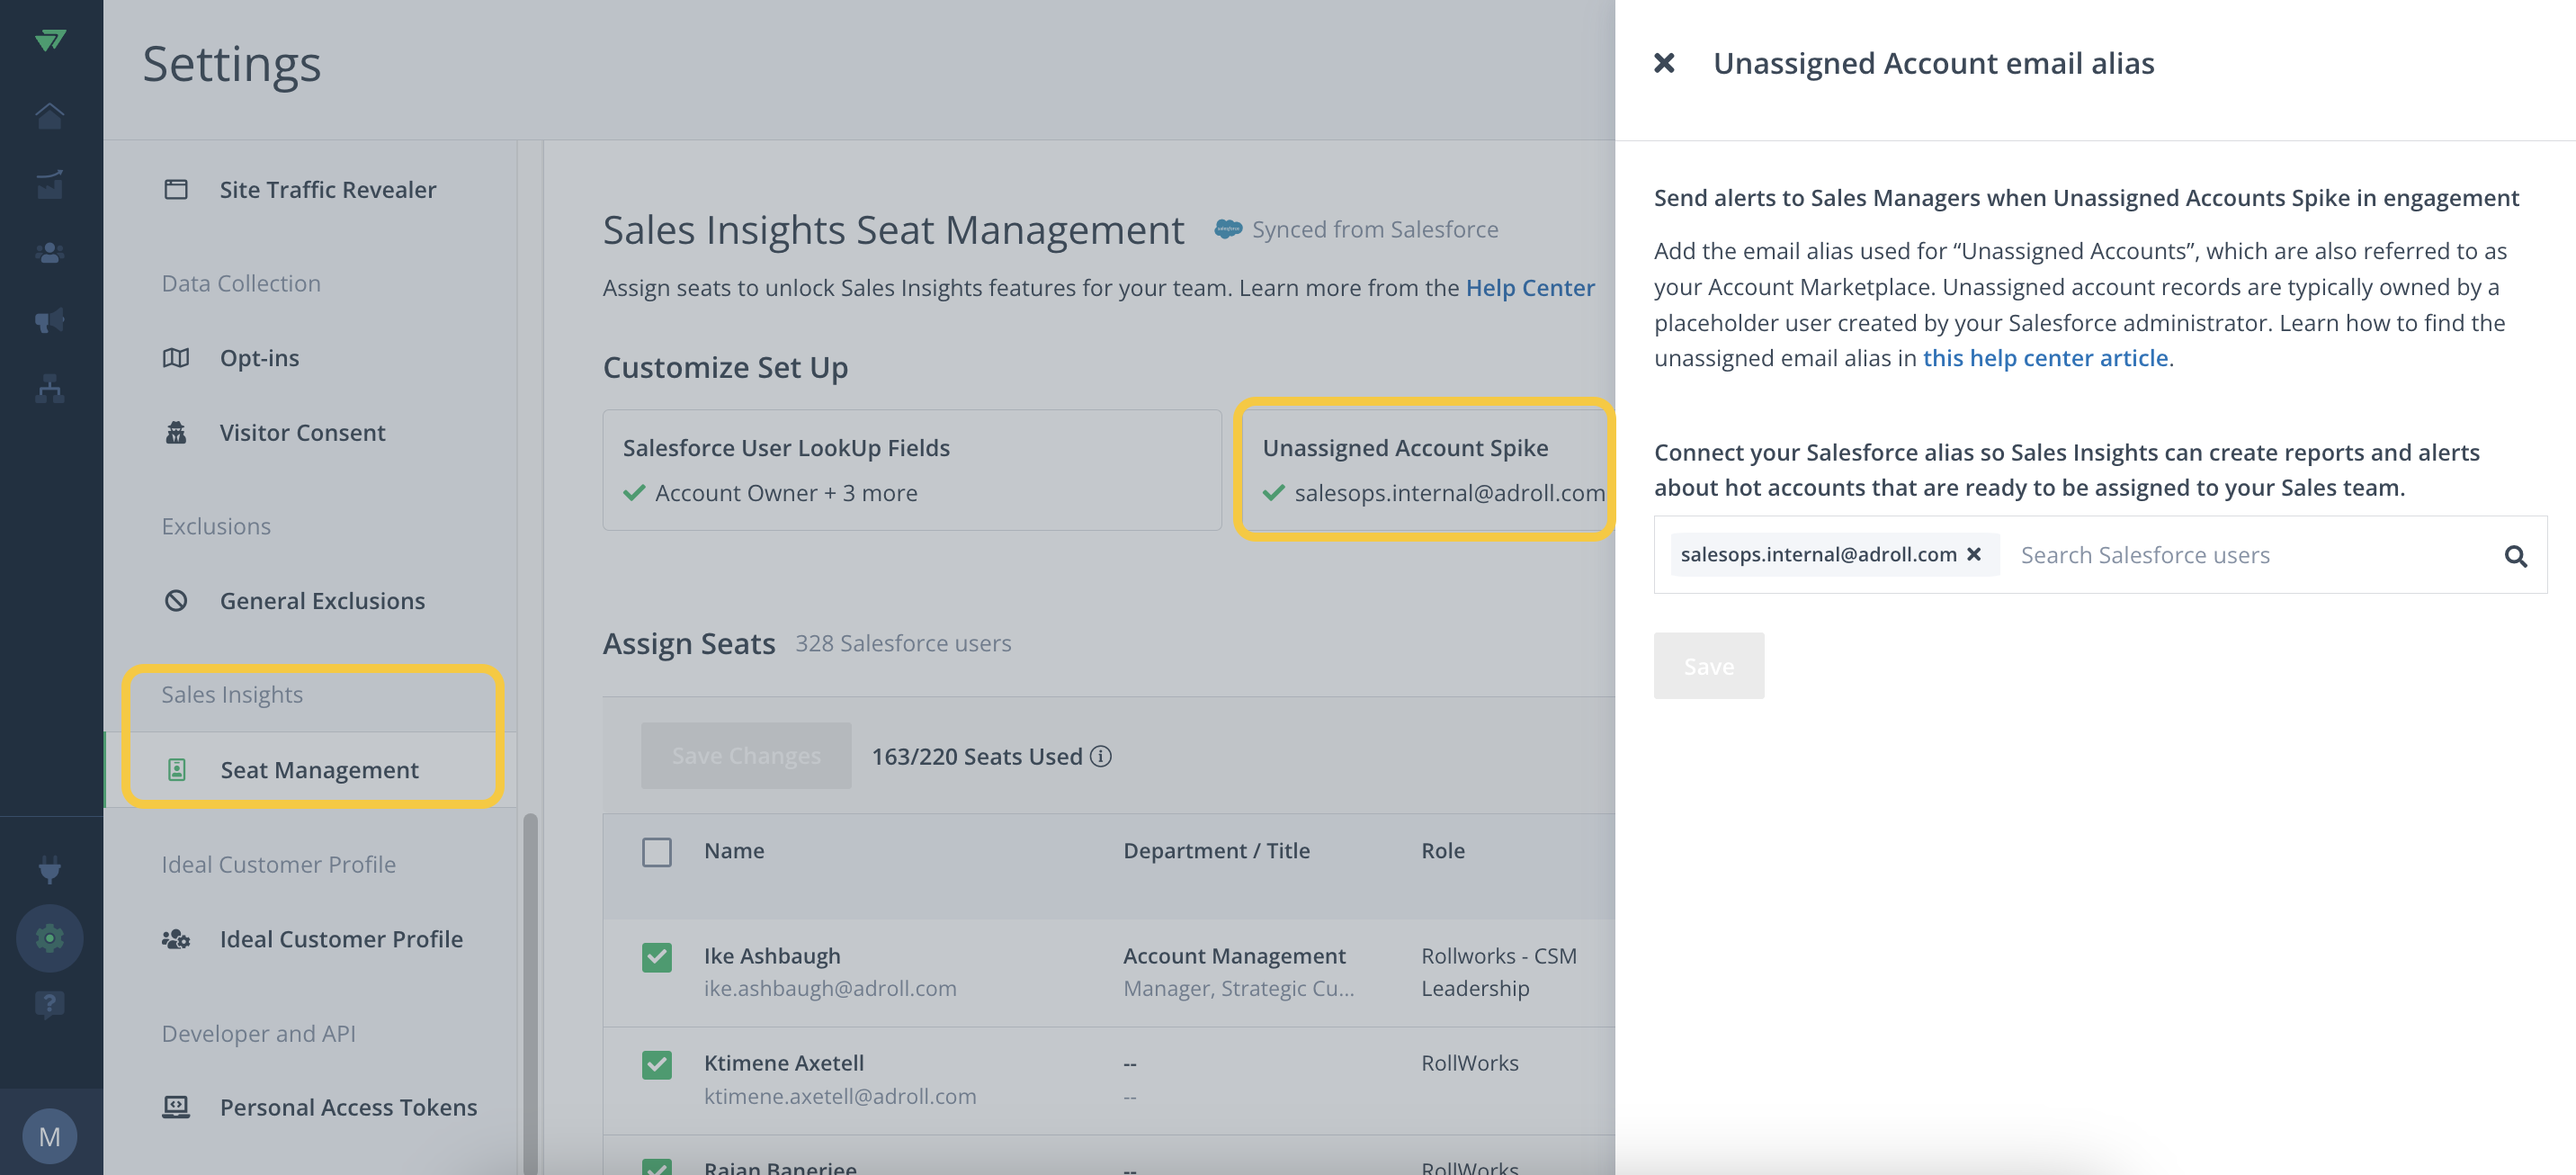Open the audiences people icon in left rail
Viewport: 2576px width, 1175px height.
tap(50, 253)
